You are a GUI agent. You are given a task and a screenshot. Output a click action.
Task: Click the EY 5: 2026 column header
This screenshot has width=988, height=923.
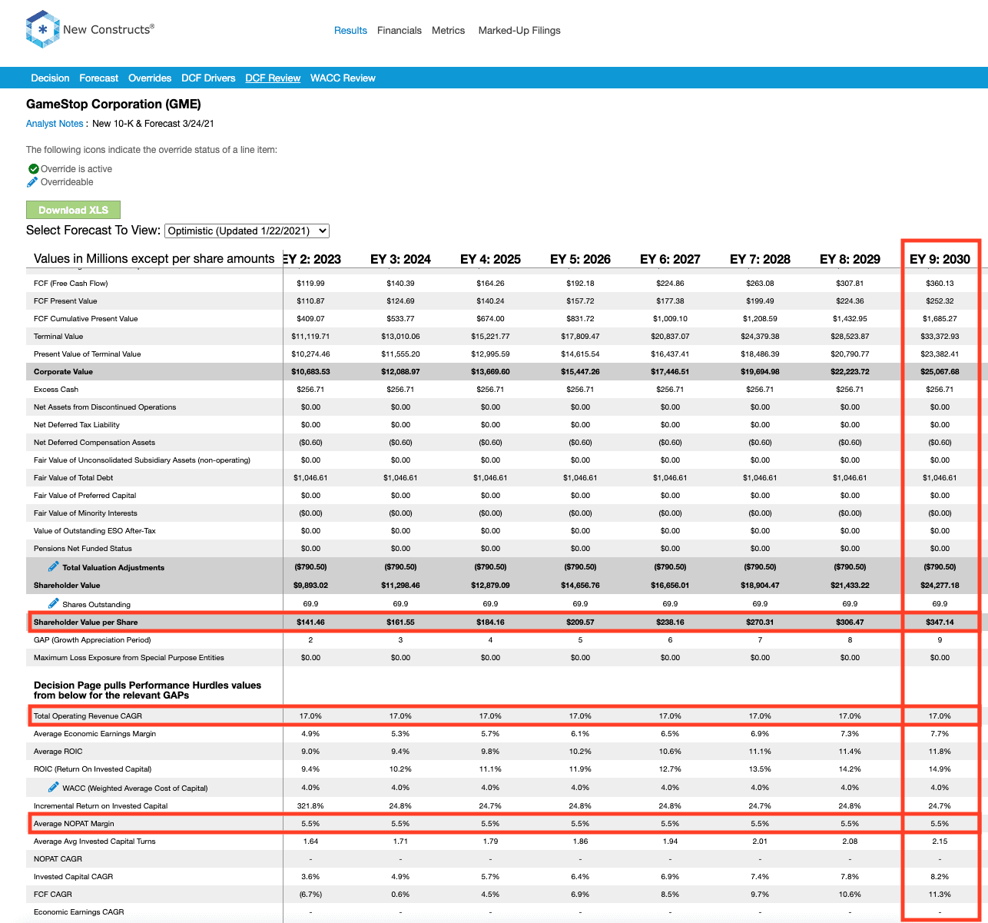tap(580, 259)
